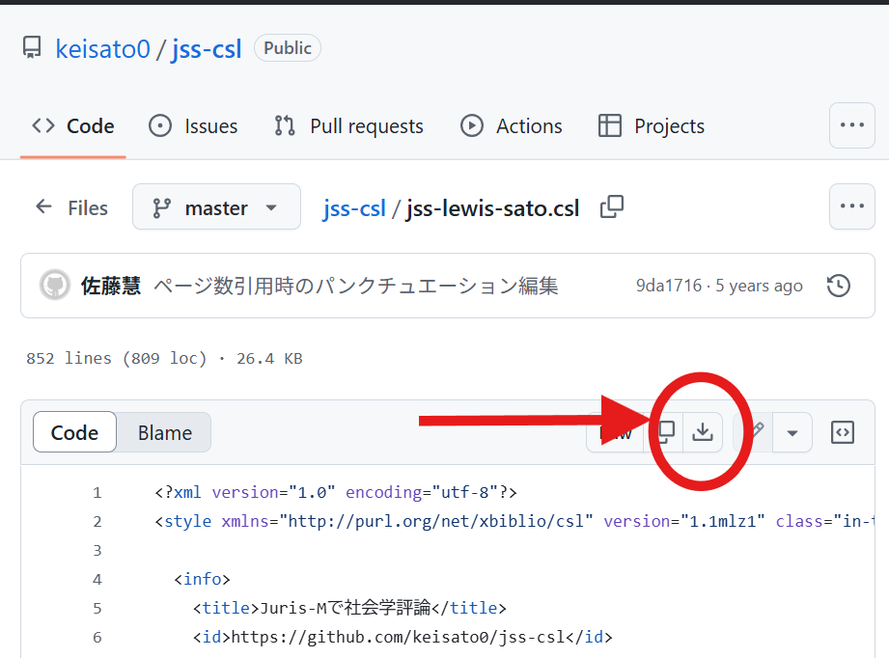Open the jss-csl repository link in header
This screenshot has height=658, width=889.
pyautogui.click(x=207, y=49)
